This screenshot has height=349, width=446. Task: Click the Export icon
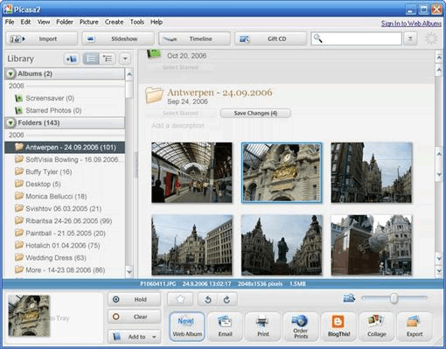[415, 326]
